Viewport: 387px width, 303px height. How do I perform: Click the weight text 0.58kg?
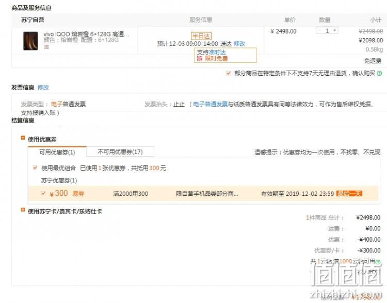pos(374,49)
